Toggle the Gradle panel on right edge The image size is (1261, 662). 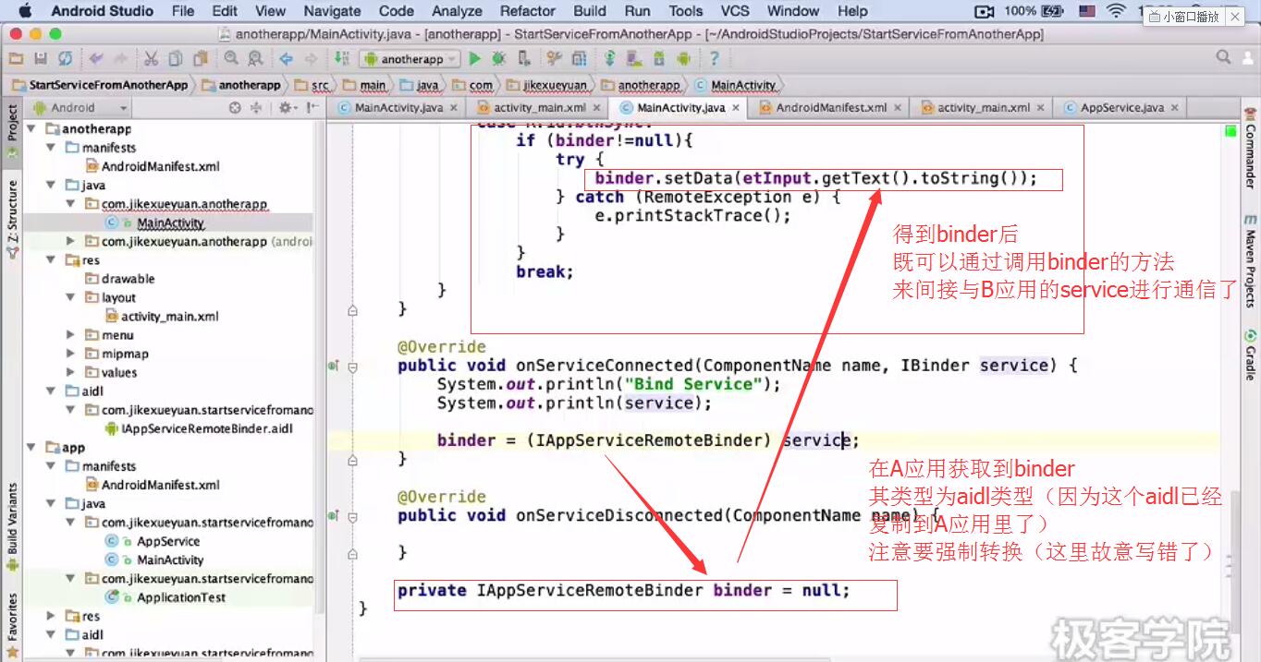(x=1251, y=355)
